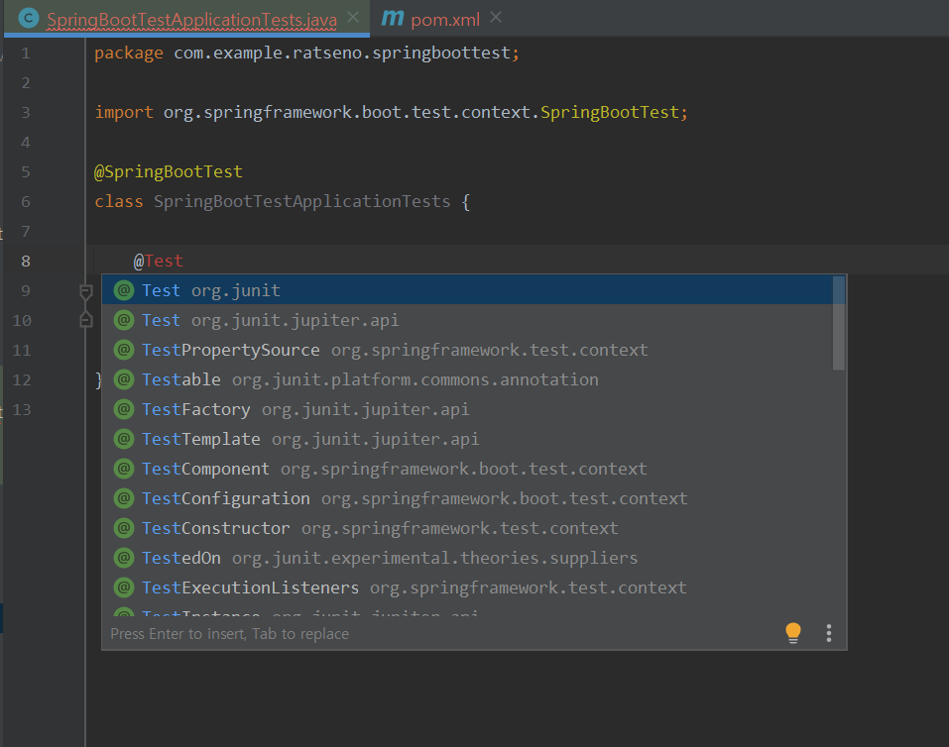The width and height of the screenshot is (949, 747).
Task: Click the @SpringBootTest annotation on line 5
Action: click(169, 171)
